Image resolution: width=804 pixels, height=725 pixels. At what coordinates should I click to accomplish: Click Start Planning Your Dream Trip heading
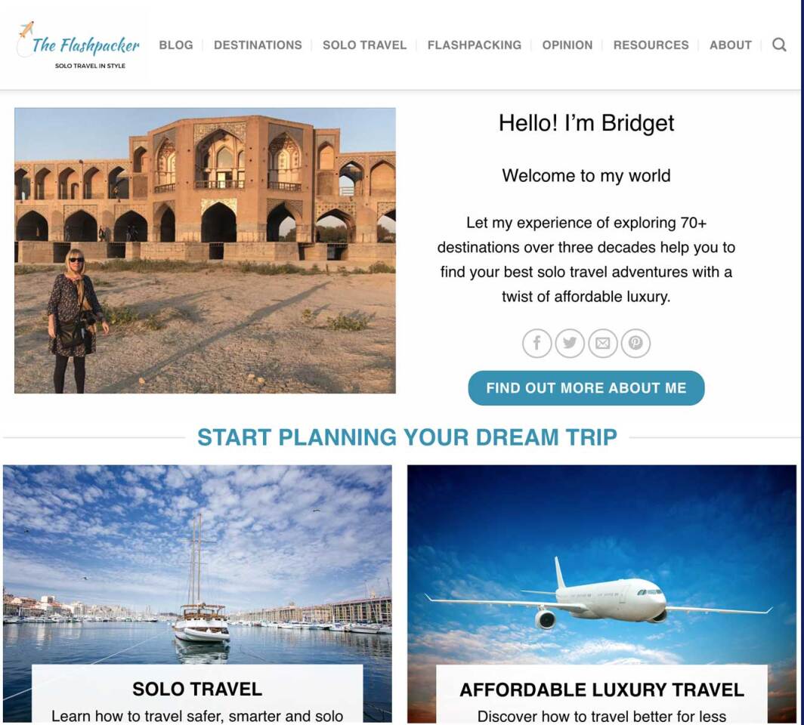tap(407, 437)
